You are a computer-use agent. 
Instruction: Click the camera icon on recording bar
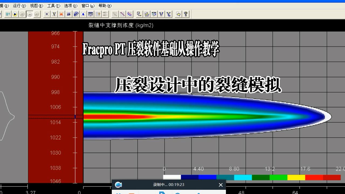tap(118, 185)
